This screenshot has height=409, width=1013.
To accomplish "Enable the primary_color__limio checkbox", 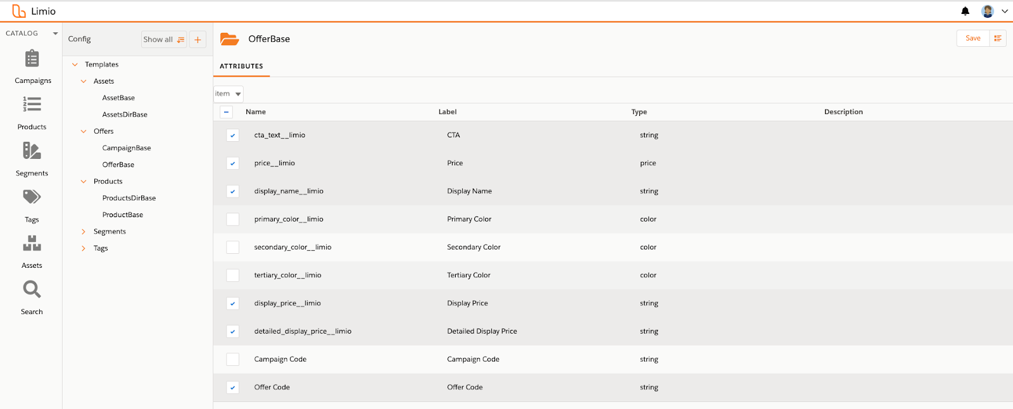I will point(233,219).
